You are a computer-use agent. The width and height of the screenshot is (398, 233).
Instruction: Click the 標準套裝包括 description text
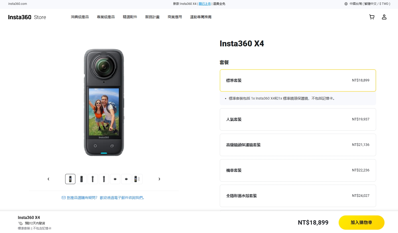[x=282, y=98]
